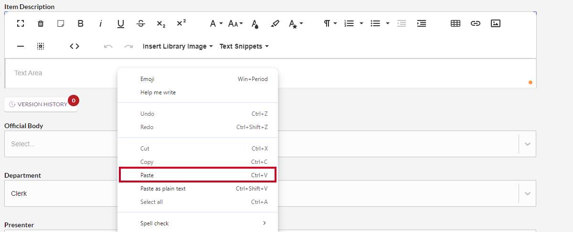Apply underline formatting
This screenshot has width=573, height=232.
tap(121, 23)
